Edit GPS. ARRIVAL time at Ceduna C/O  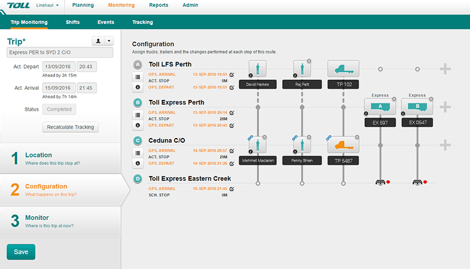click(x=231, y=151)
